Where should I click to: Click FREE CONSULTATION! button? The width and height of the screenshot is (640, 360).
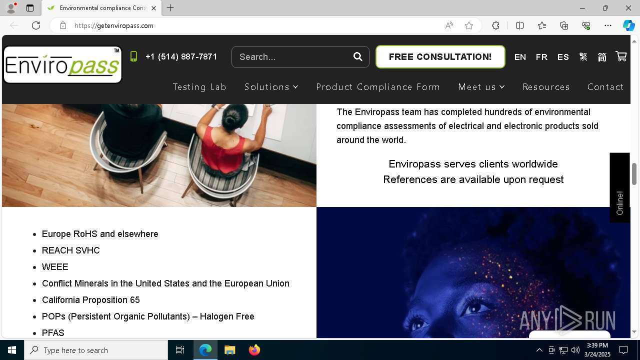point(440,57)
